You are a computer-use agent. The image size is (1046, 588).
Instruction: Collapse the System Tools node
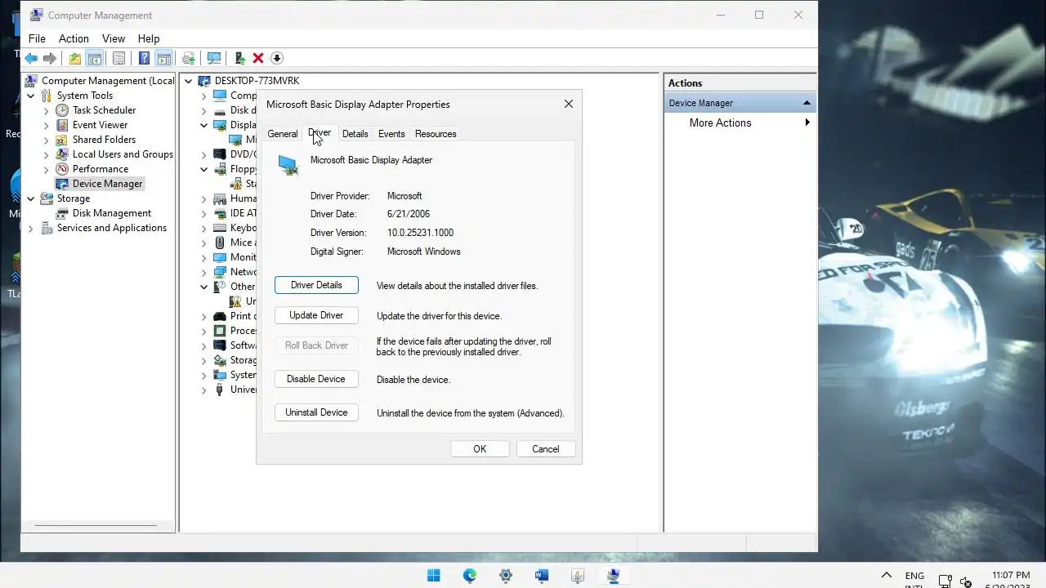pos(31,96)
